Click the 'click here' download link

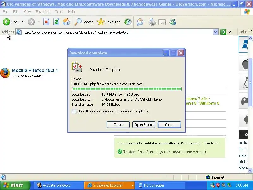(x=211, y=143)
